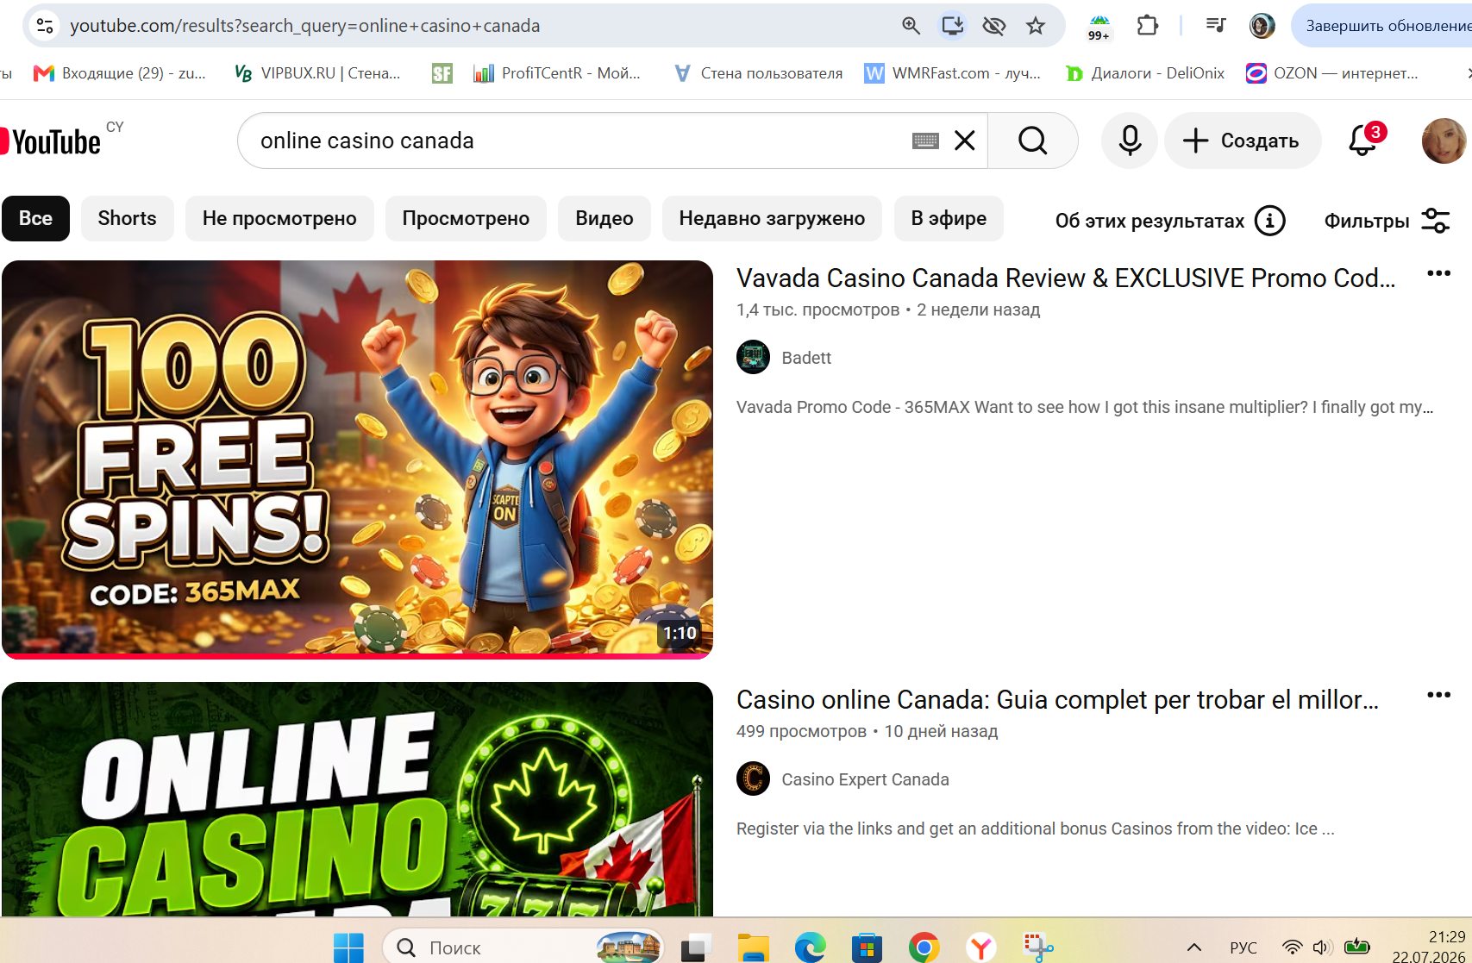
Task: Select the Видео filter chip
Action: pos(604,219)
